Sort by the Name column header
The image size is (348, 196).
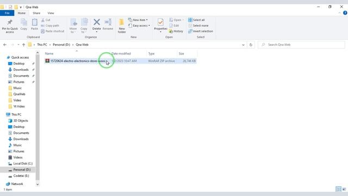(77, 53)
